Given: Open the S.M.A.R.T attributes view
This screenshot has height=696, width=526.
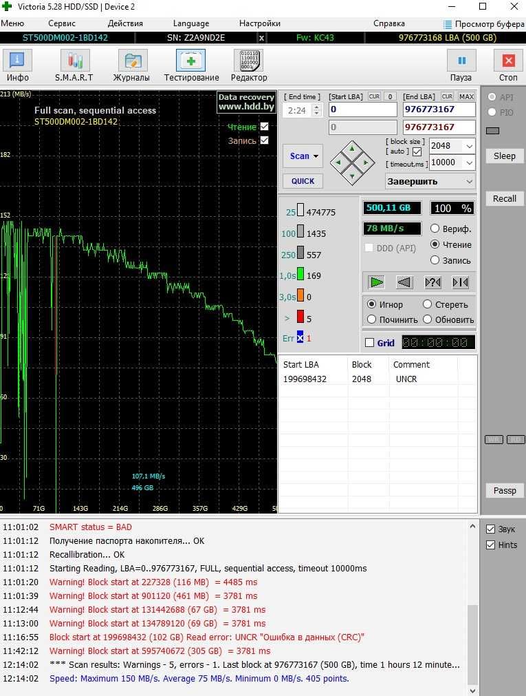Looking at the screenshot, I should point(74,65).
